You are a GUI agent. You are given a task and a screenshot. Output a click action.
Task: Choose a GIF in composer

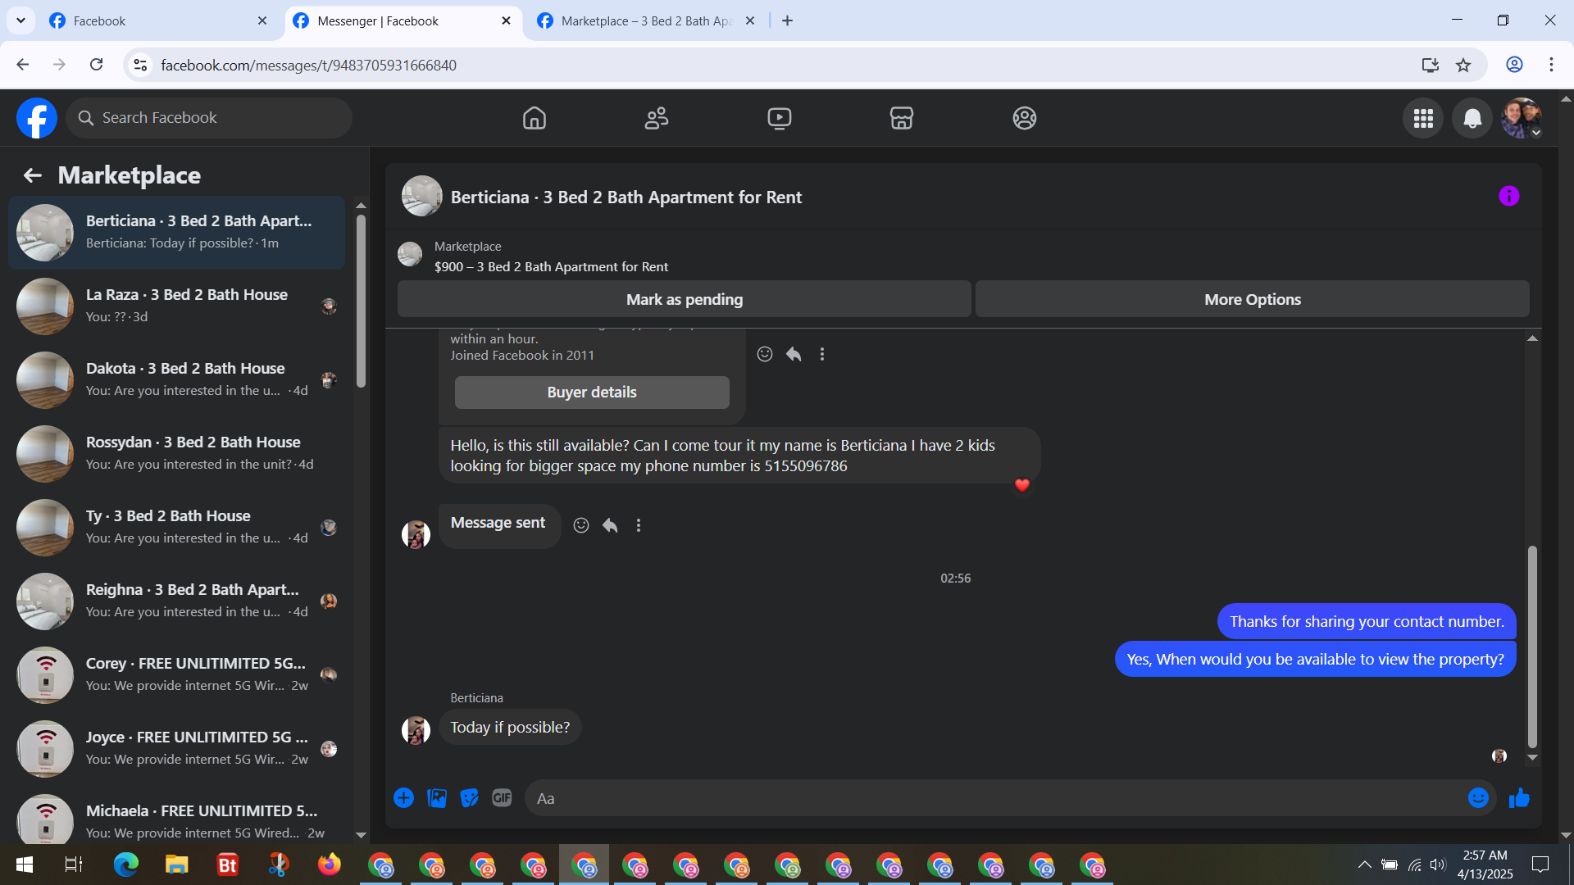[502, 798]
